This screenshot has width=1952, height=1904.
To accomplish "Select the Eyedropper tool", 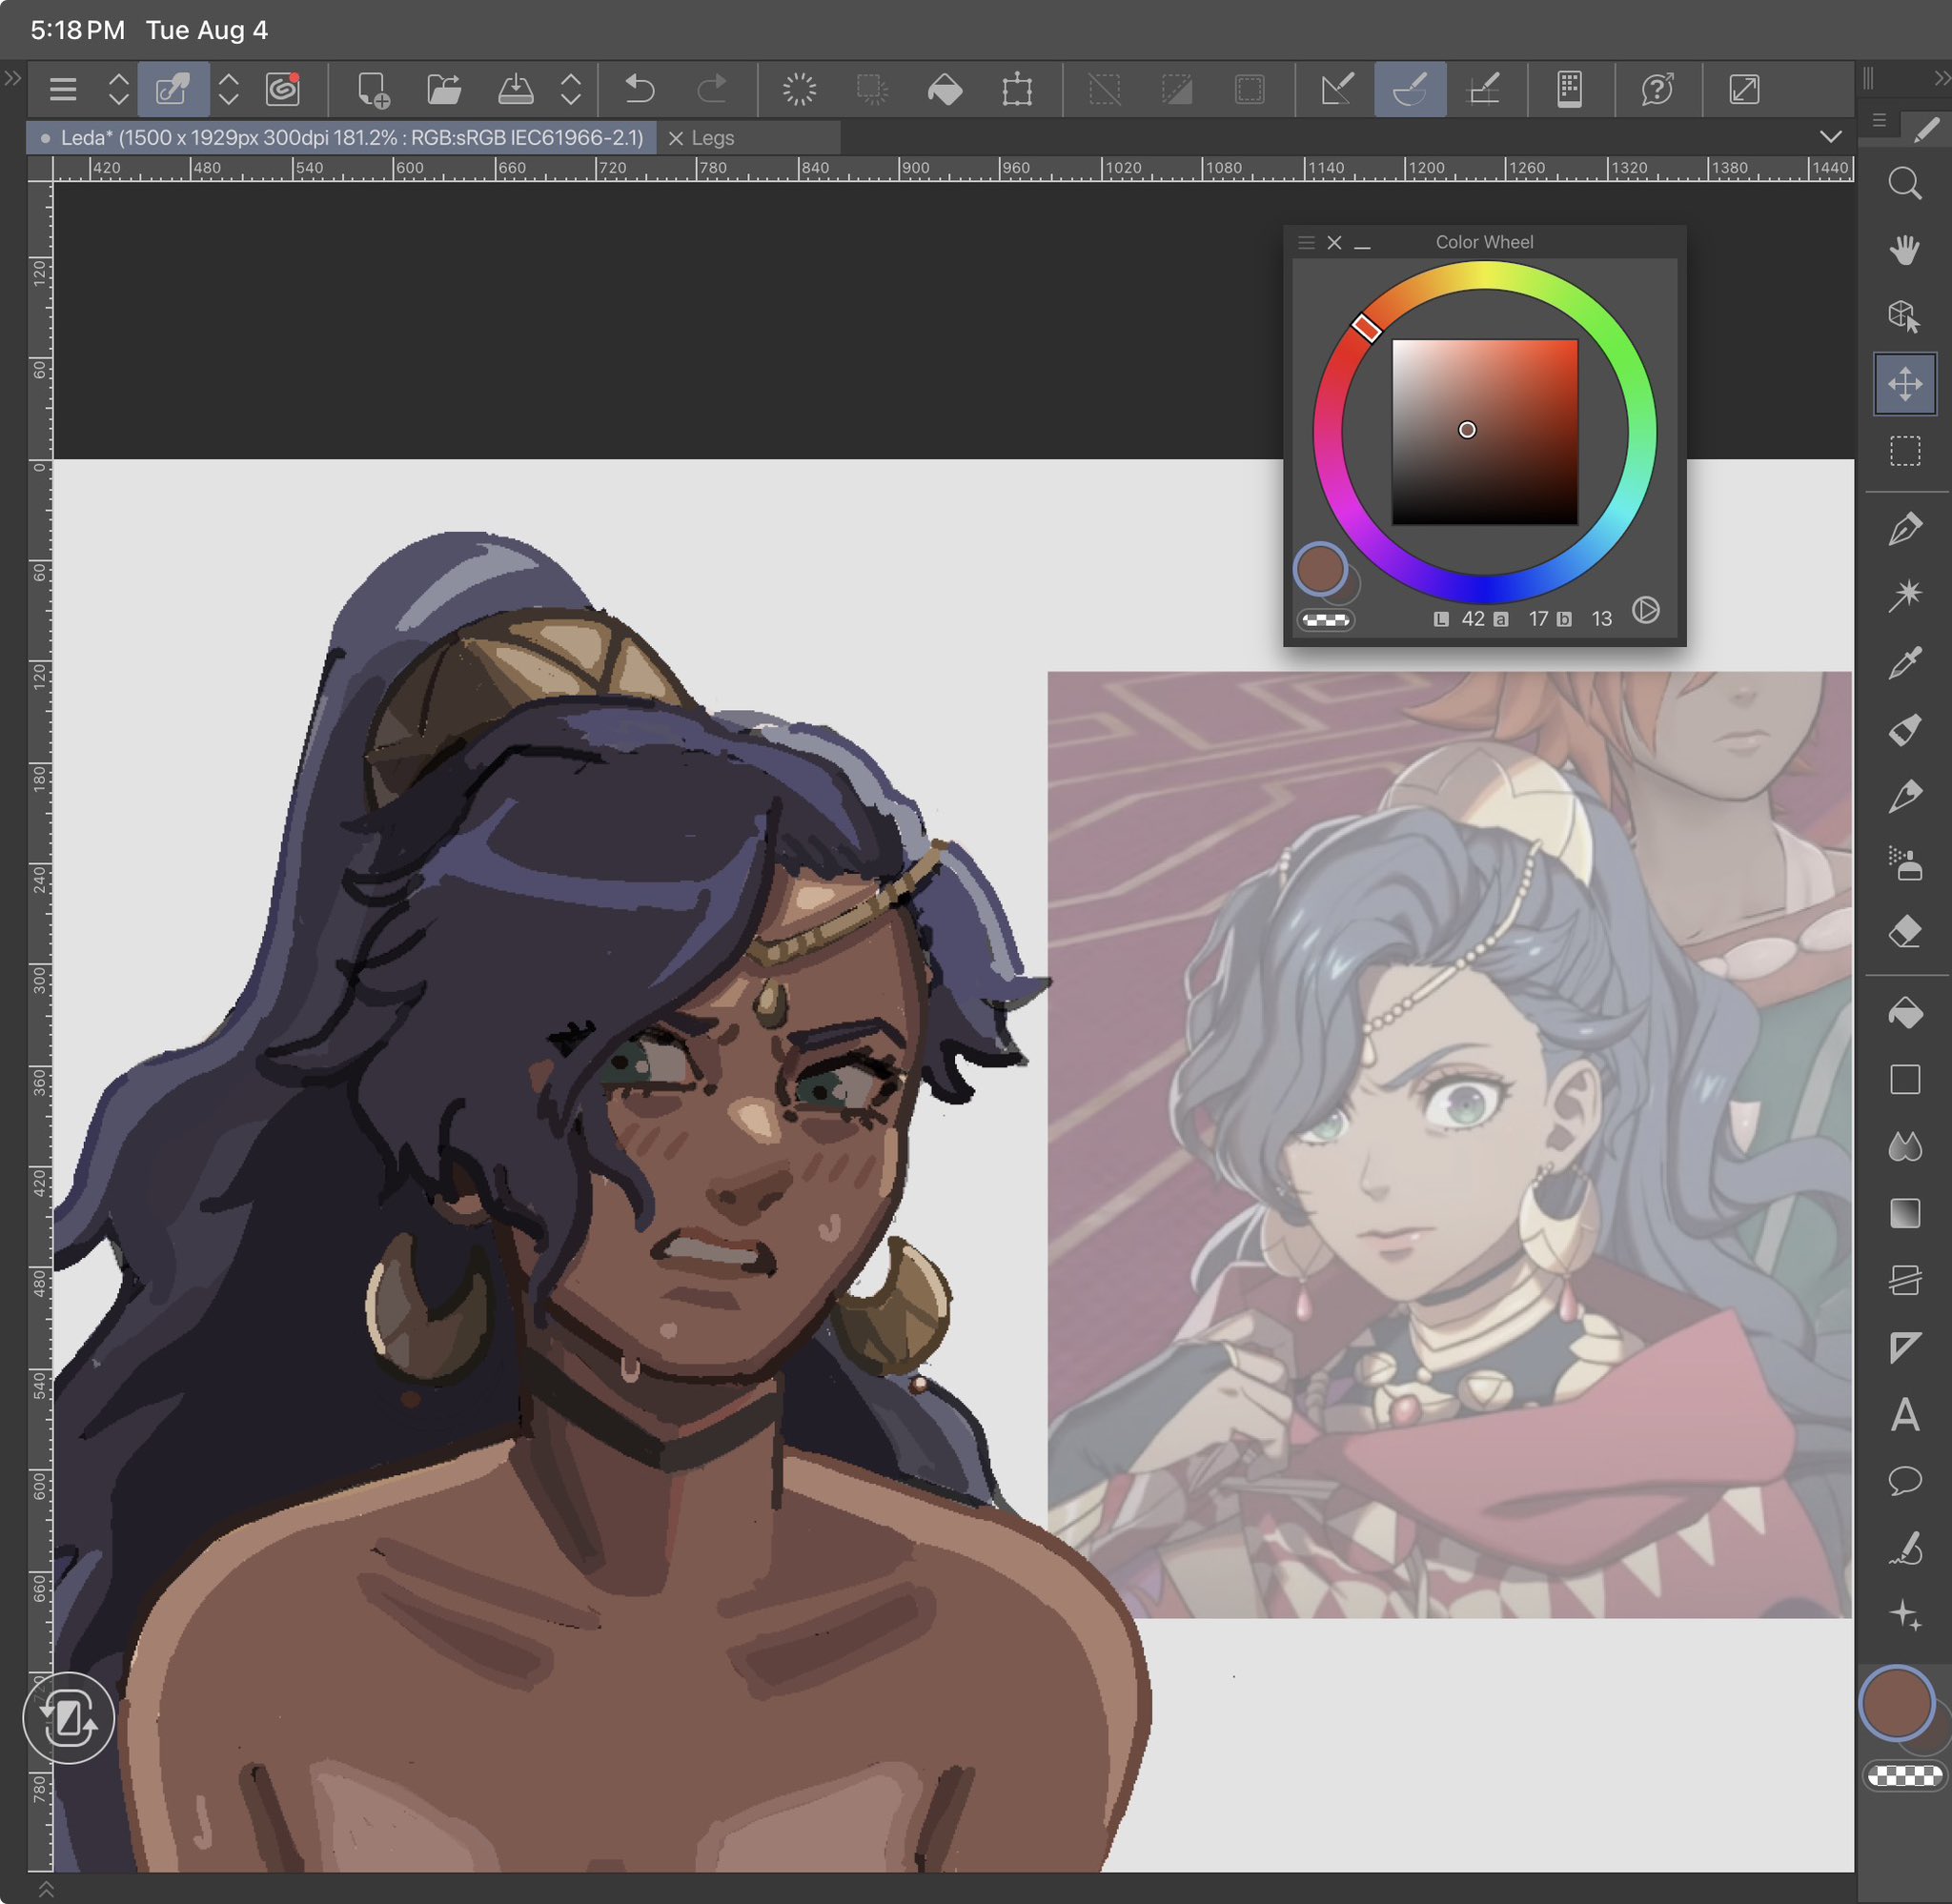I will 1905,662.
